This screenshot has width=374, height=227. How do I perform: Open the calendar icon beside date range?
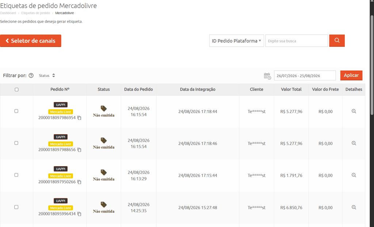coord(267,76)
